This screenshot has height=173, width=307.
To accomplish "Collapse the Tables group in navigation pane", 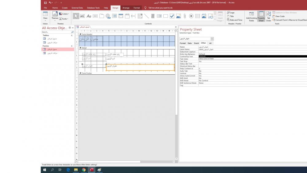I will pyautogui.click(x=72, y=35).
